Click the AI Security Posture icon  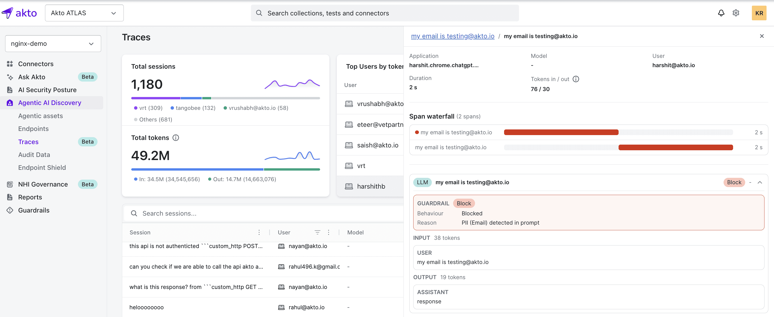(10, 90)
